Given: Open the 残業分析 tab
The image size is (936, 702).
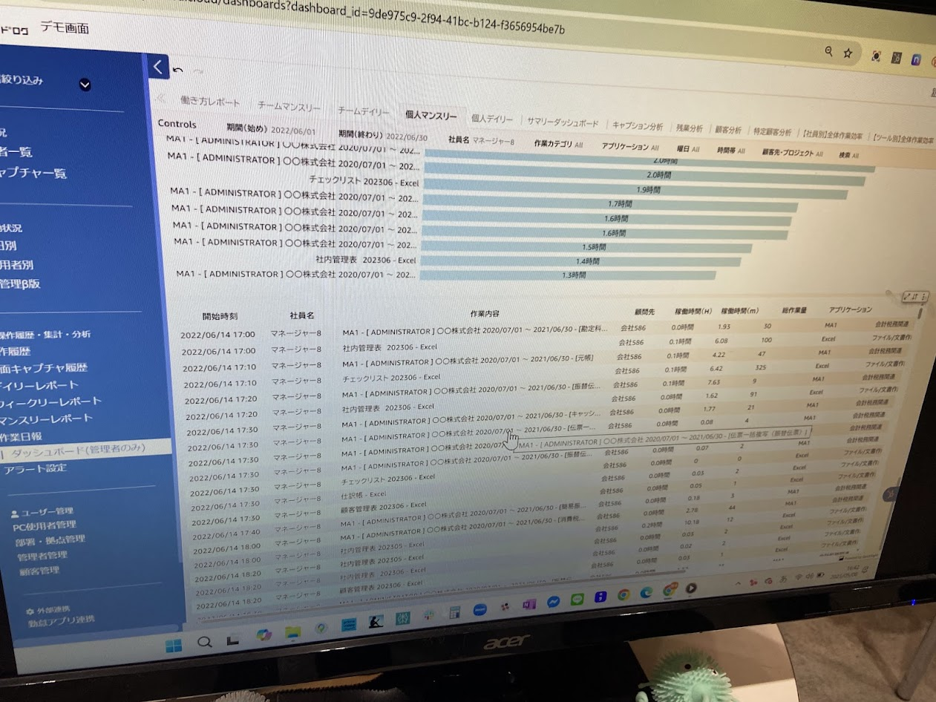Looking at the screenshot, I should 689,129.
